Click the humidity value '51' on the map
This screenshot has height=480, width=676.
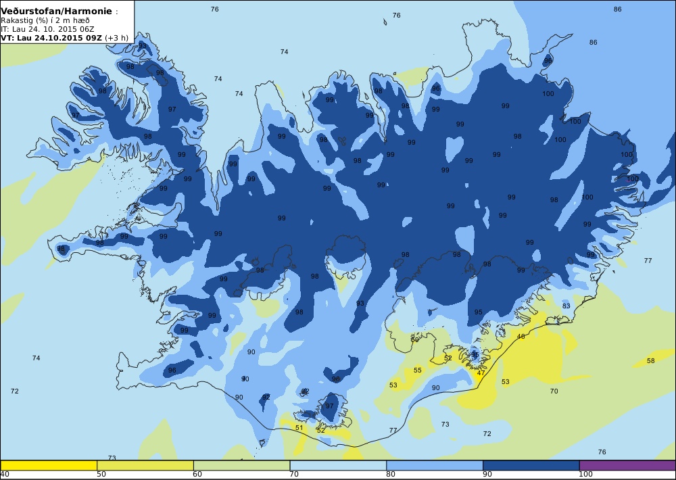click(299, 428)
